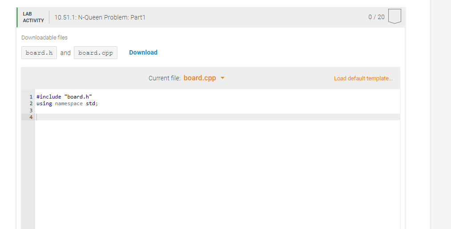Image resolution: width=451 pixels, height=229 pixels.
Task: Click line number 2 in gutter
Action: pyautogui.click(x=31, y=103)
